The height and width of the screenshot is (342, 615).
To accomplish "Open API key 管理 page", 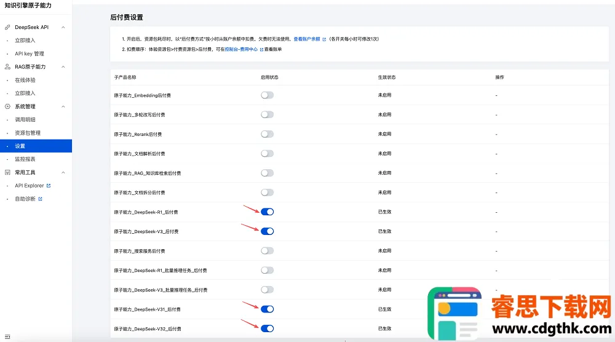I will (x=30, y=54).
